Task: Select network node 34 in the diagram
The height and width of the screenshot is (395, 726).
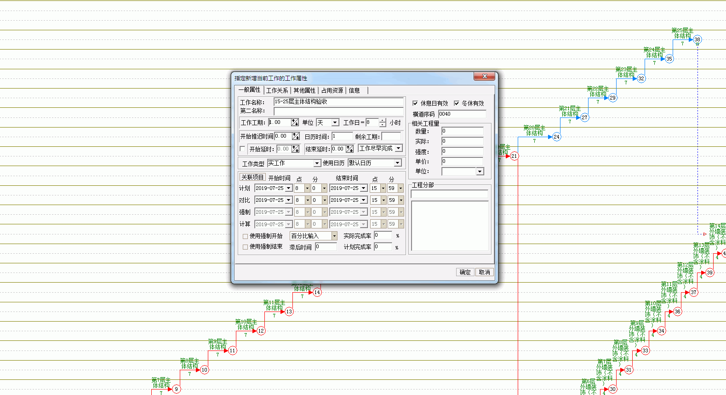Action: 661,331
